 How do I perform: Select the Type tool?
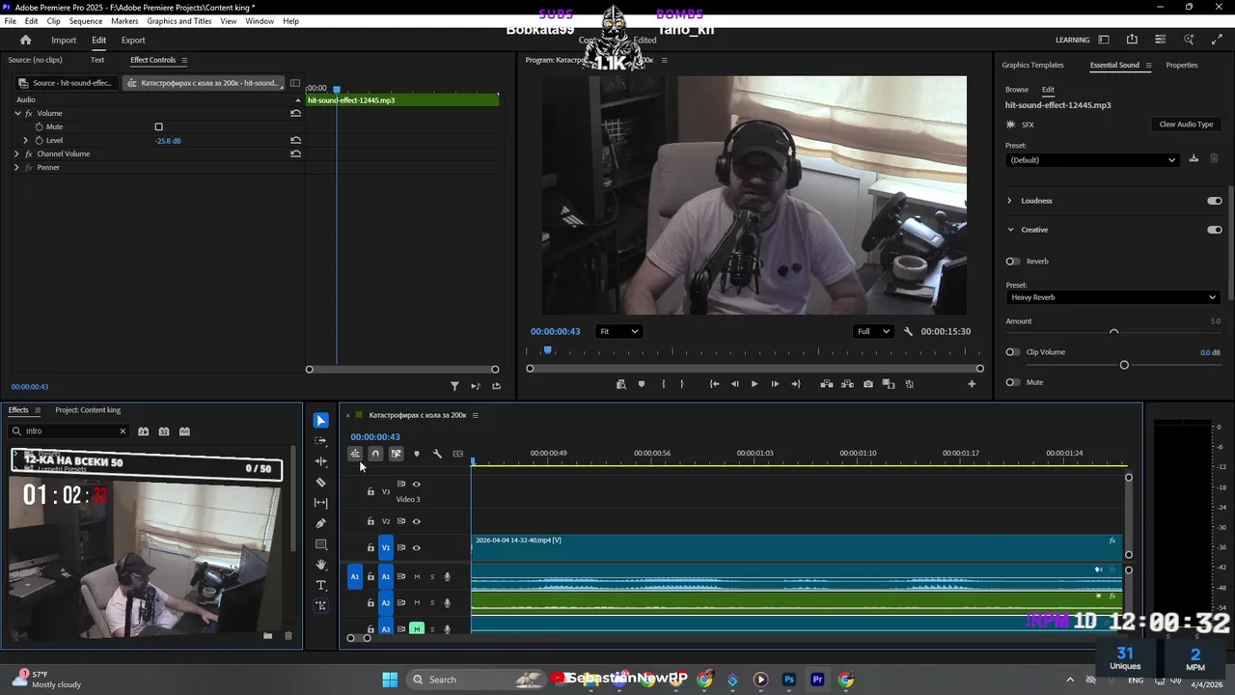pyautogui.click(x=321, y=585)
